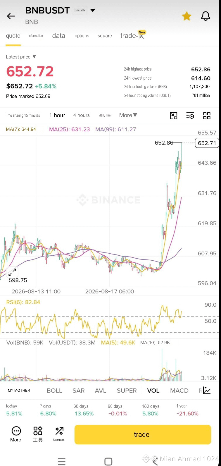Open the trade-X tab
This screenshot has height=466, width=221.
pyautogui.click(x=132, y=36)
